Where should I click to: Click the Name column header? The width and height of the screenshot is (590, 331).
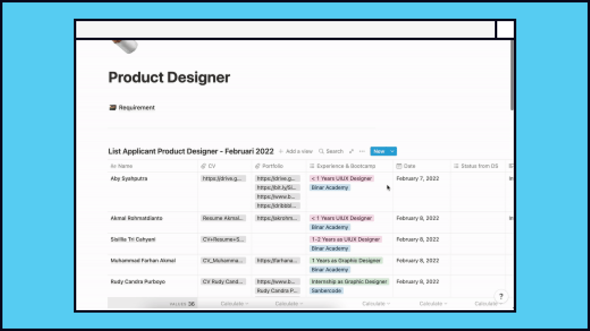(x=153, y=166)
